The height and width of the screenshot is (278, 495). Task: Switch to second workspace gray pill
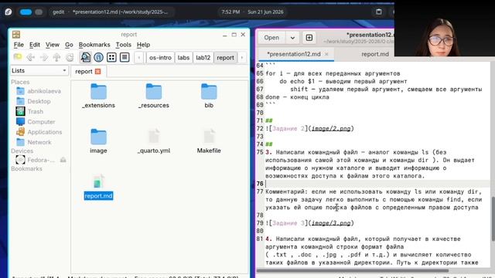click(39, 12)
